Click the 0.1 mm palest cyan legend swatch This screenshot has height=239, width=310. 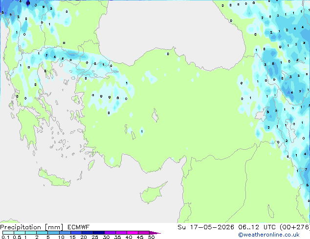tap(8, 233)
